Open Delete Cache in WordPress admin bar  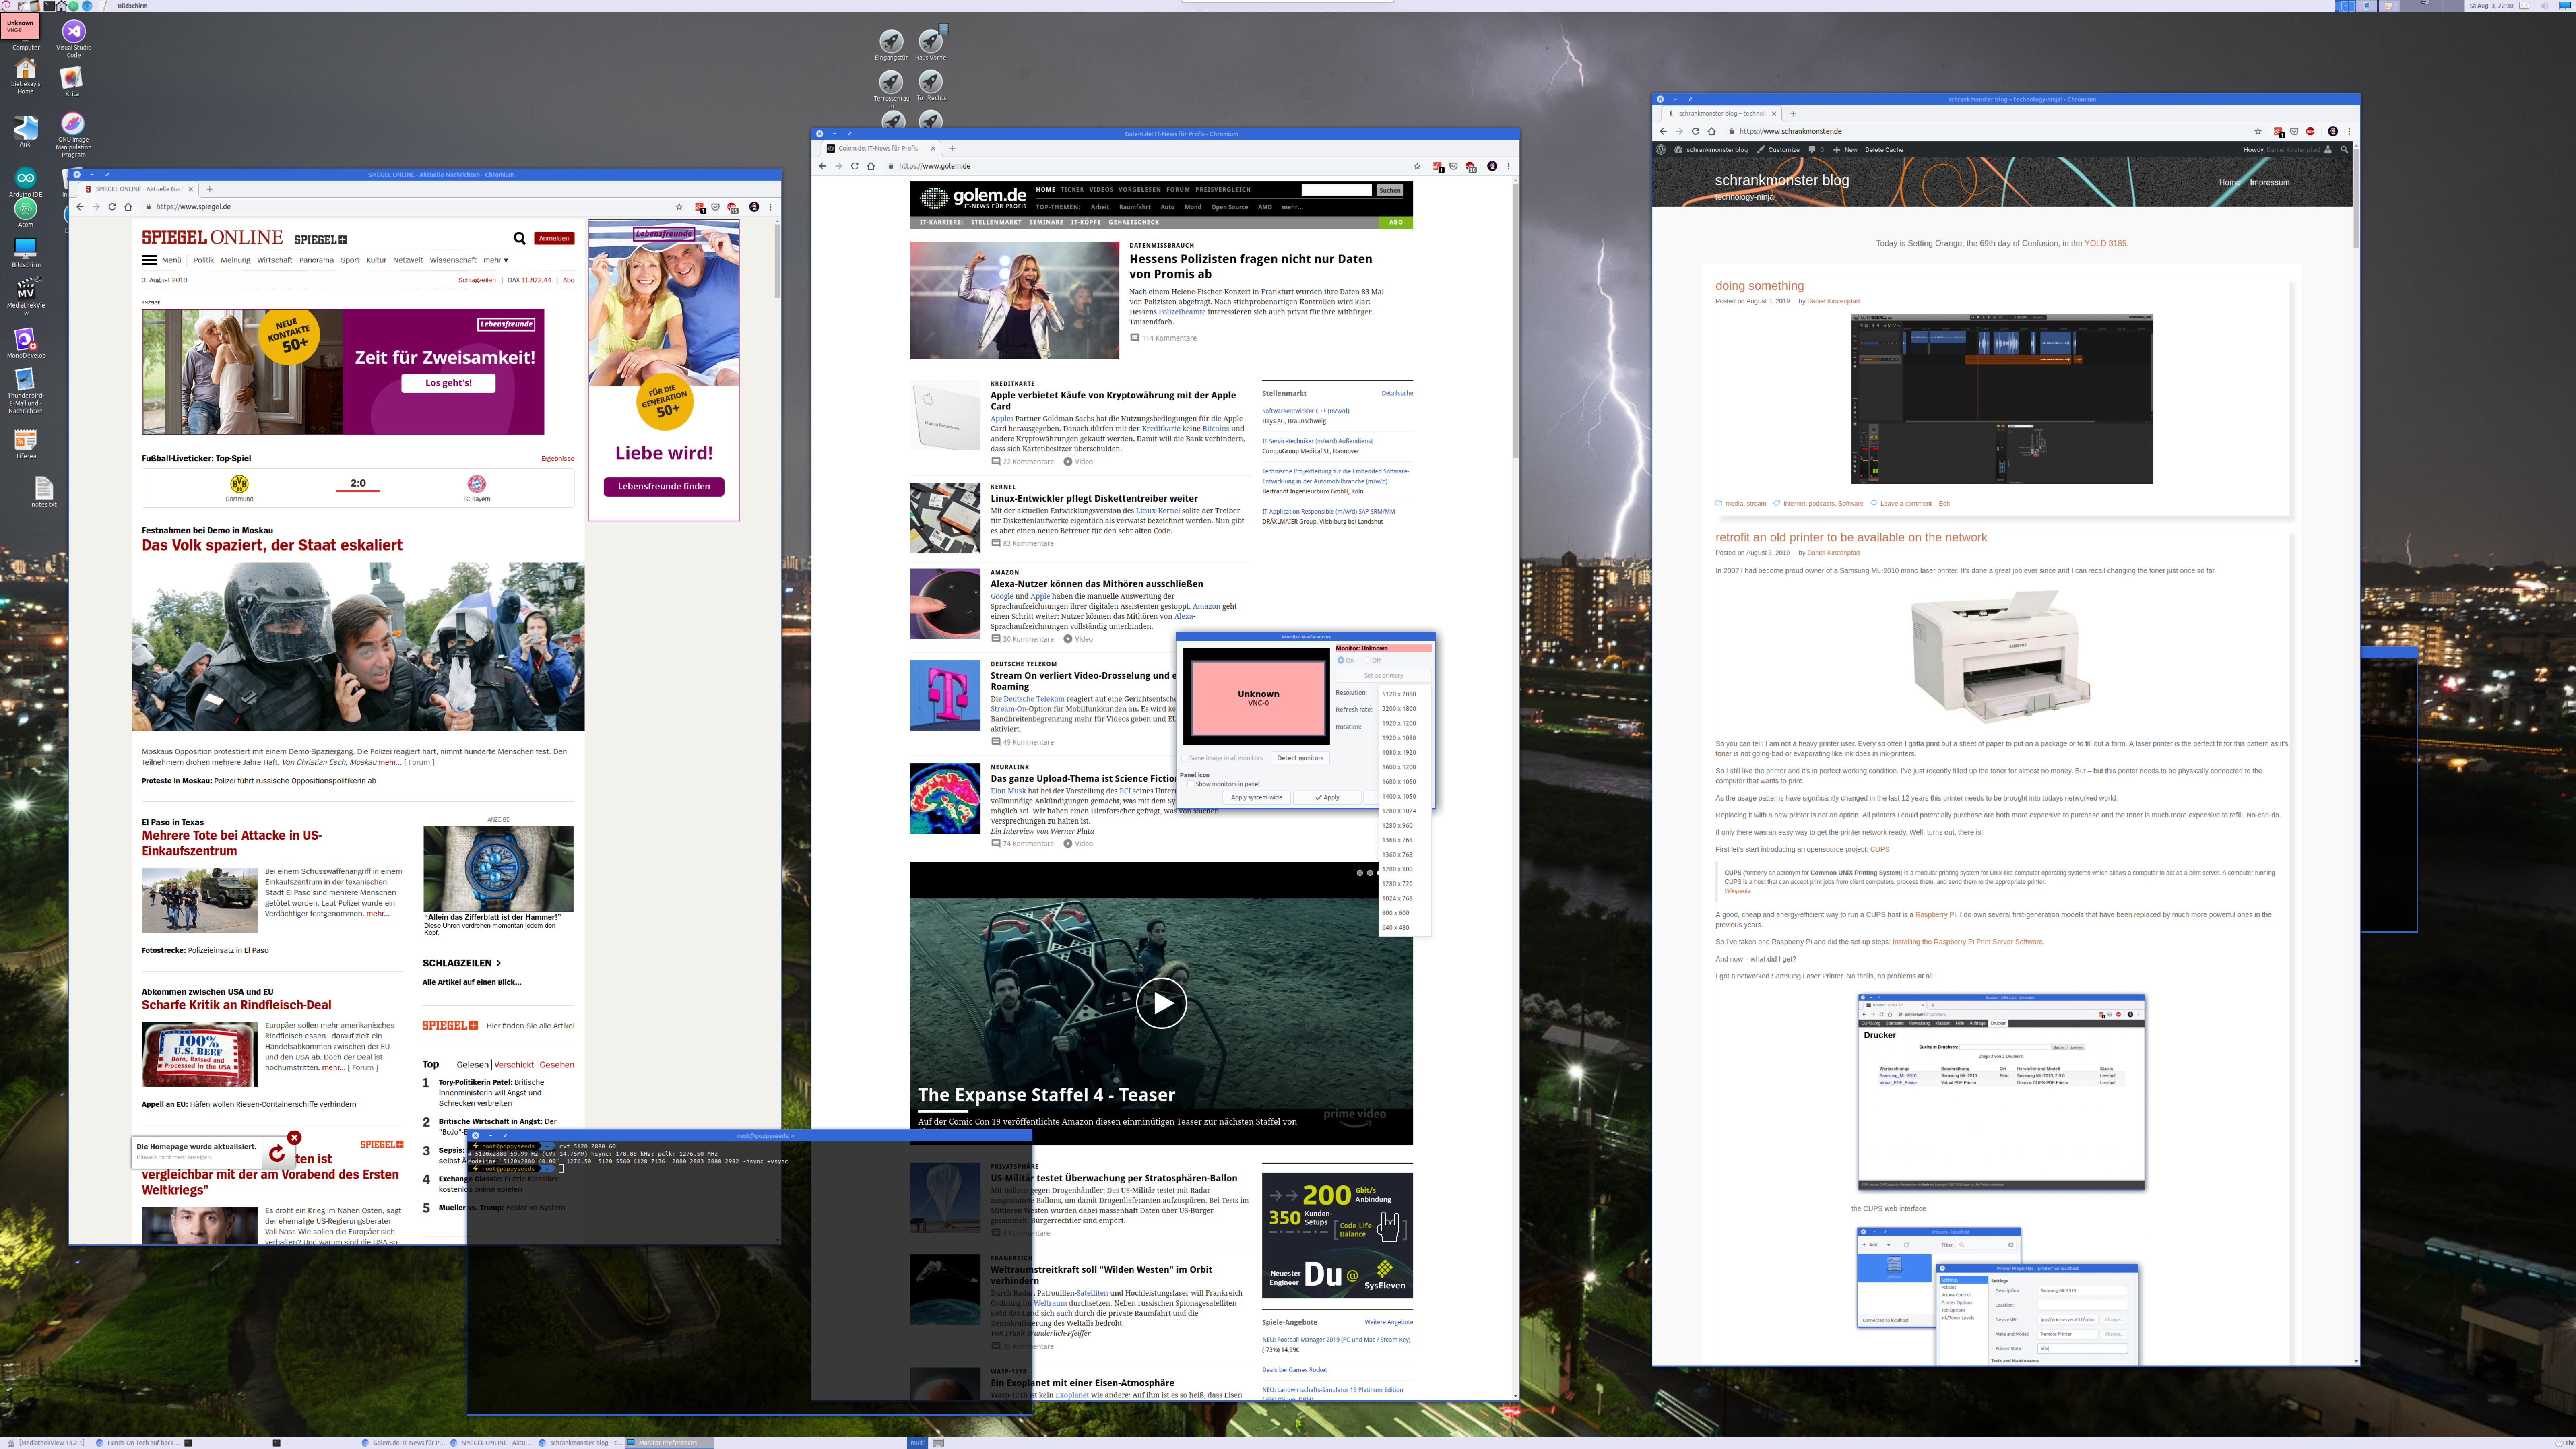(x=1884, y=150)
